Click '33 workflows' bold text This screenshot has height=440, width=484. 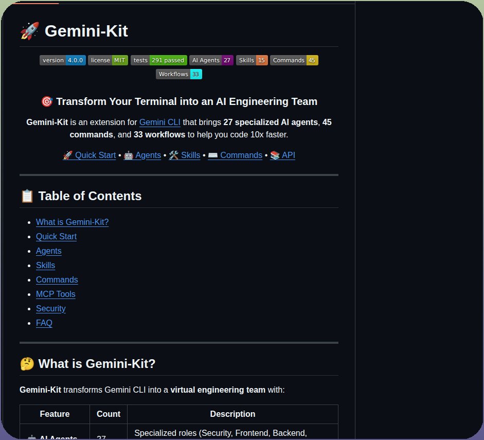159,135
